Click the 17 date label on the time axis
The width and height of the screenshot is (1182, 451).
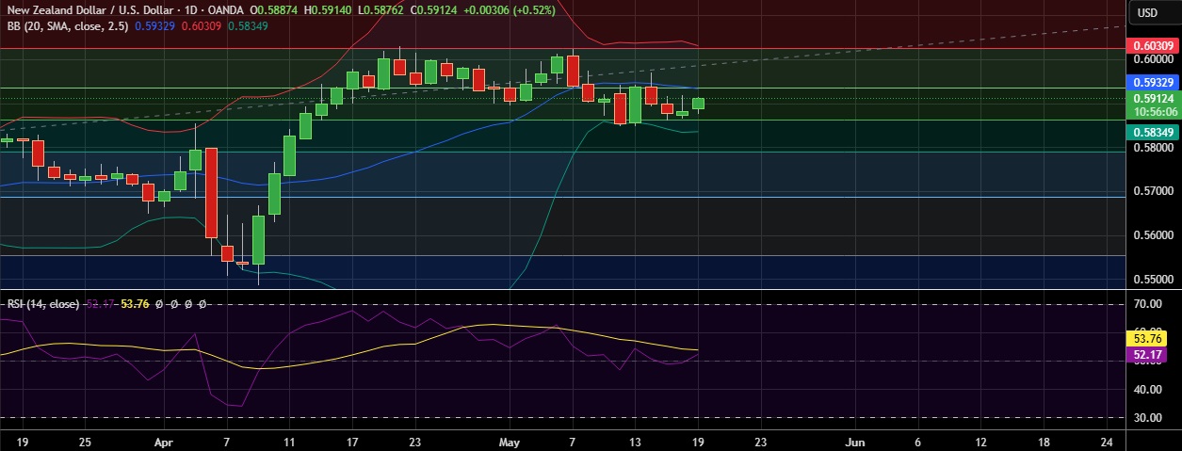click(351, 442)
